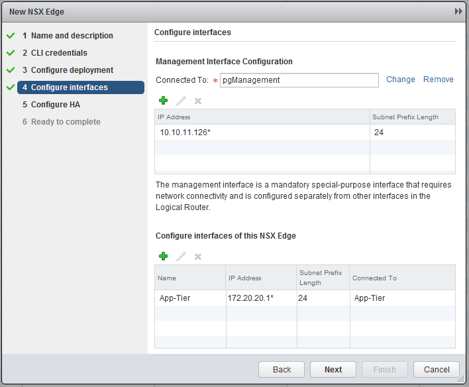Click edit pencil icon above interfaces table
The width and height of the screenshot is (469, 387).
click(180, 256)
